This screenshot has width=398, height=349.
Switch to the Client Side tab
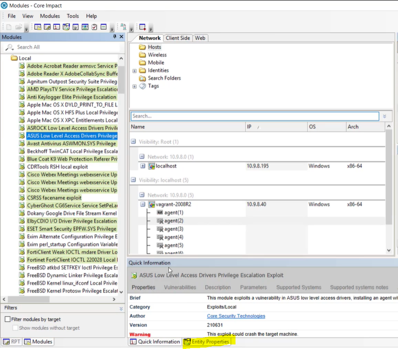[178, 38]
